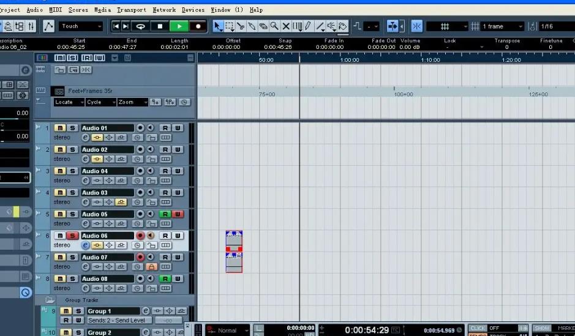Open the Touch automation mode dropdown
This screenshot has width=575, height=336.
coord(81,26)
